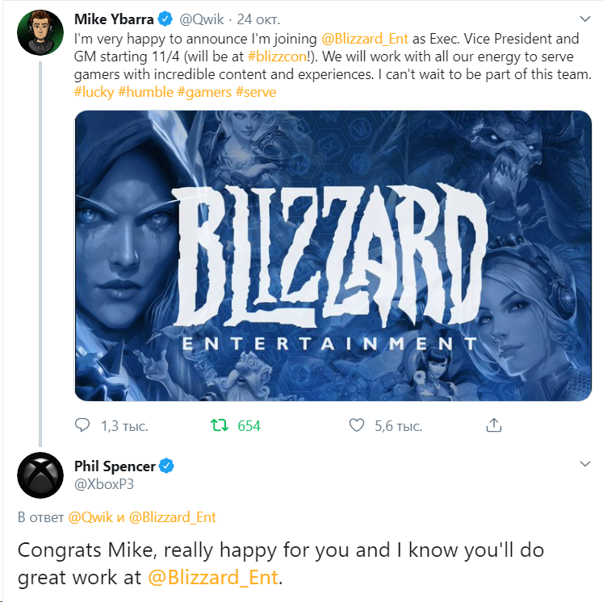Click the #humble hashtag
603x602 pixels.
(x=146, y=92)
